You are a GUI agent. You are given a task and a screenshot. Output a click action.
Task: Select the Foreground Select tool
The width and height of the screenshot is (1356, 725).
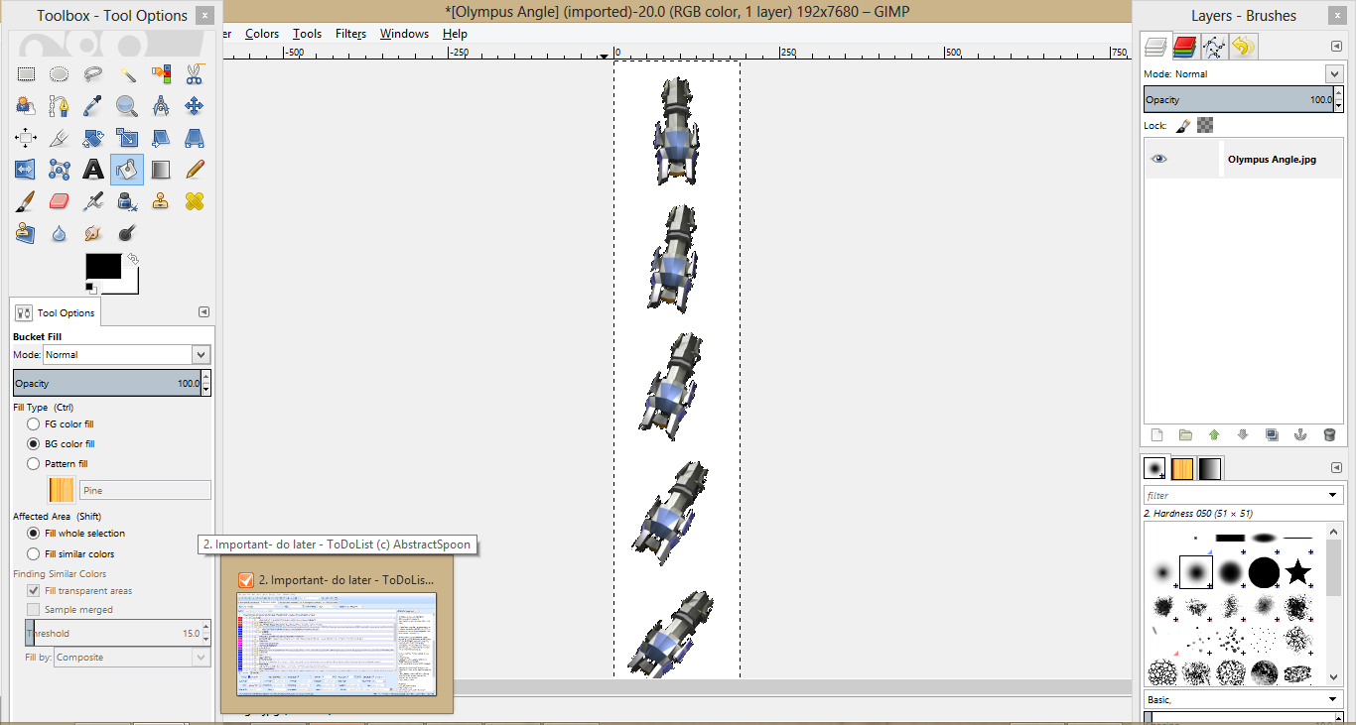click(x=26, y=106)
